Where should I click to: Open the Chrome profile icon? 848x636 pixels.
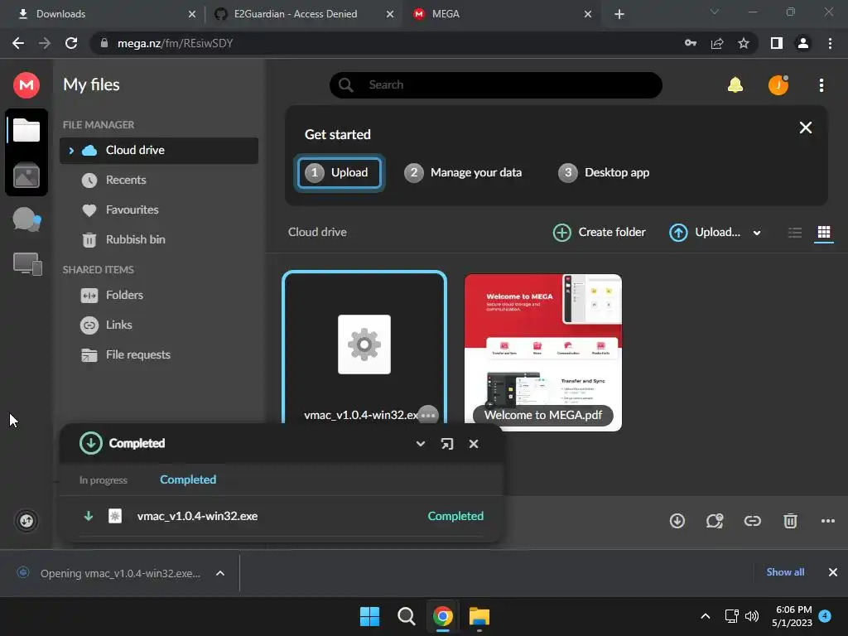(803, 43)
